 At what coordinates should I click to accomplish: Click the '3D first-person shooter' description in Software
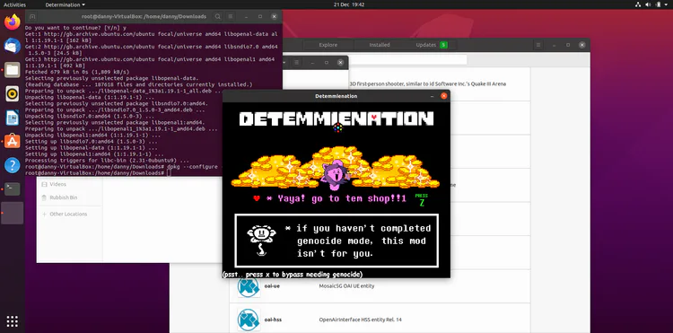[x=427, y=83]
